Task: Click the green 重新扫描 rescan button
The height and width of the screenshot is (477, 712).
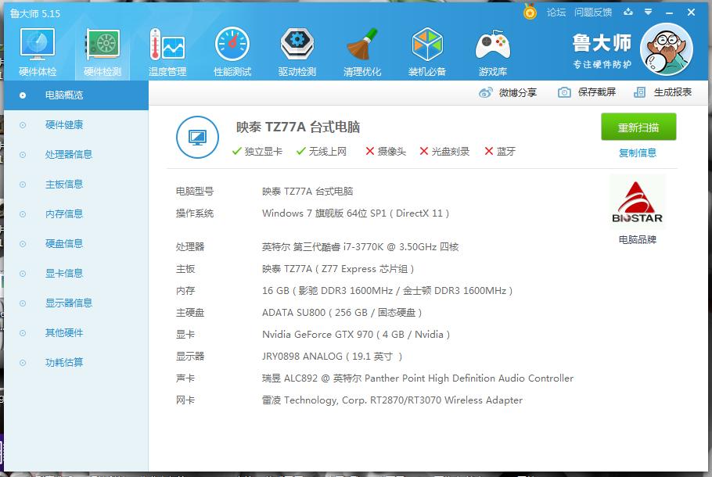Action: (640, 127)
